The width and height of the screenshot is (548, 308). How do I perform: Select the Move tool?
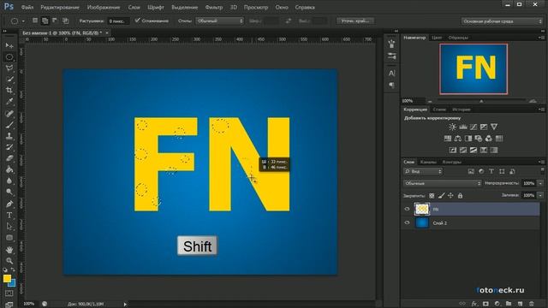point(9,45)
